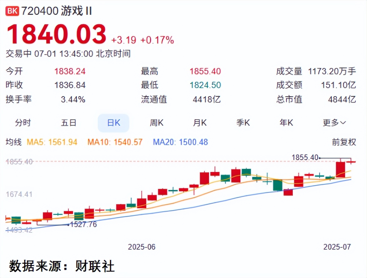This screenshot has height=278, width=367.
Task: Click the 720400 游戏 II title
Action: 57,11
